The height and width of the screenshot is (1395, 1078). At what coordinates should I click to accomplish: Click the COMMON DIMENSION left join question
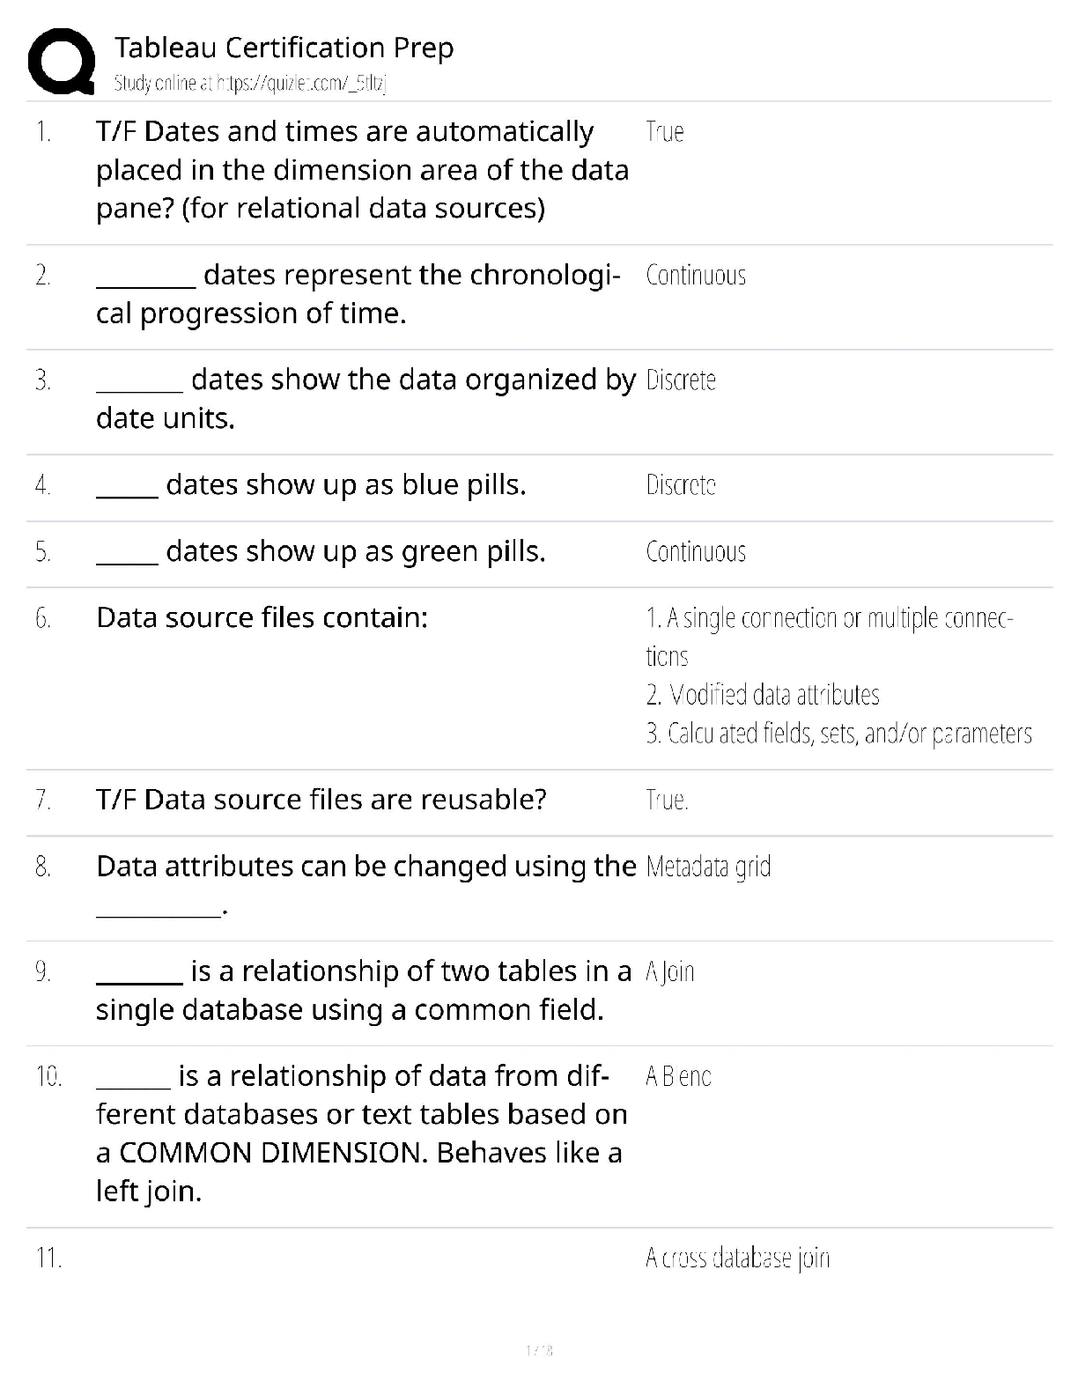point(361,1133)
